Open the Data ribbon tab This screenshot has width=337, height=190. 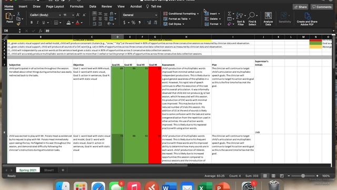[93, 6]
